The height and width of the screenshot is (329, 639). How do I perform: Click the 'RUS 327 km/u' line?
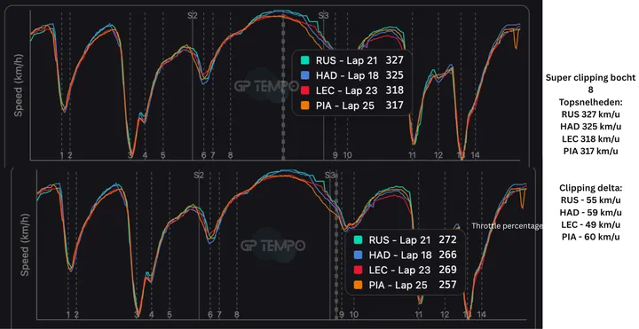pos(590,114)
